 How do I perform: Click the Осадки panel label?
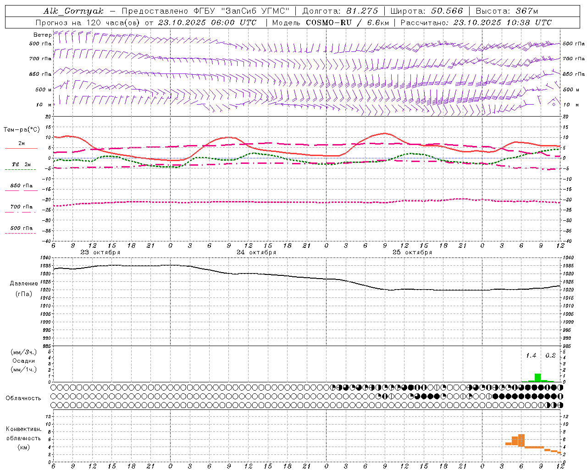pyautogui.click(x=24, y=361)
